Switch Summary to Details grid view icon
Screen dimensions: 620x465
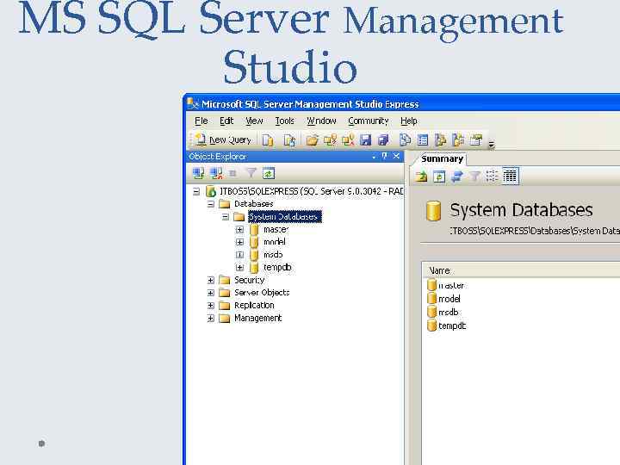click(510, 176)
